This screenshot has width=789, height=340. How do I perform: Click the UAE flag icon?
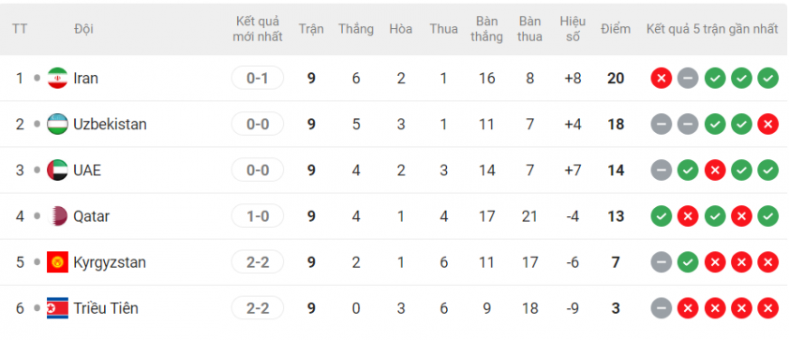(x=57, y=170)
